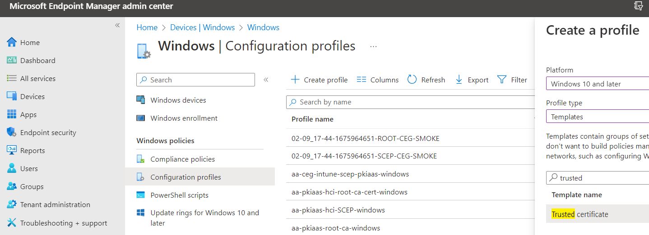
Task: Click the Export download icon
Action: pyautogui.click(x=459, y=80)
